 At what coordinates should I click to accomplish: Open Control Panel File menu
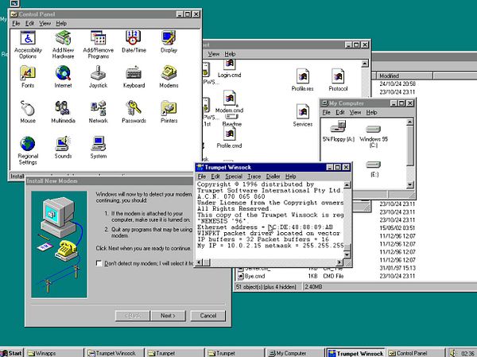pos(16,23)
